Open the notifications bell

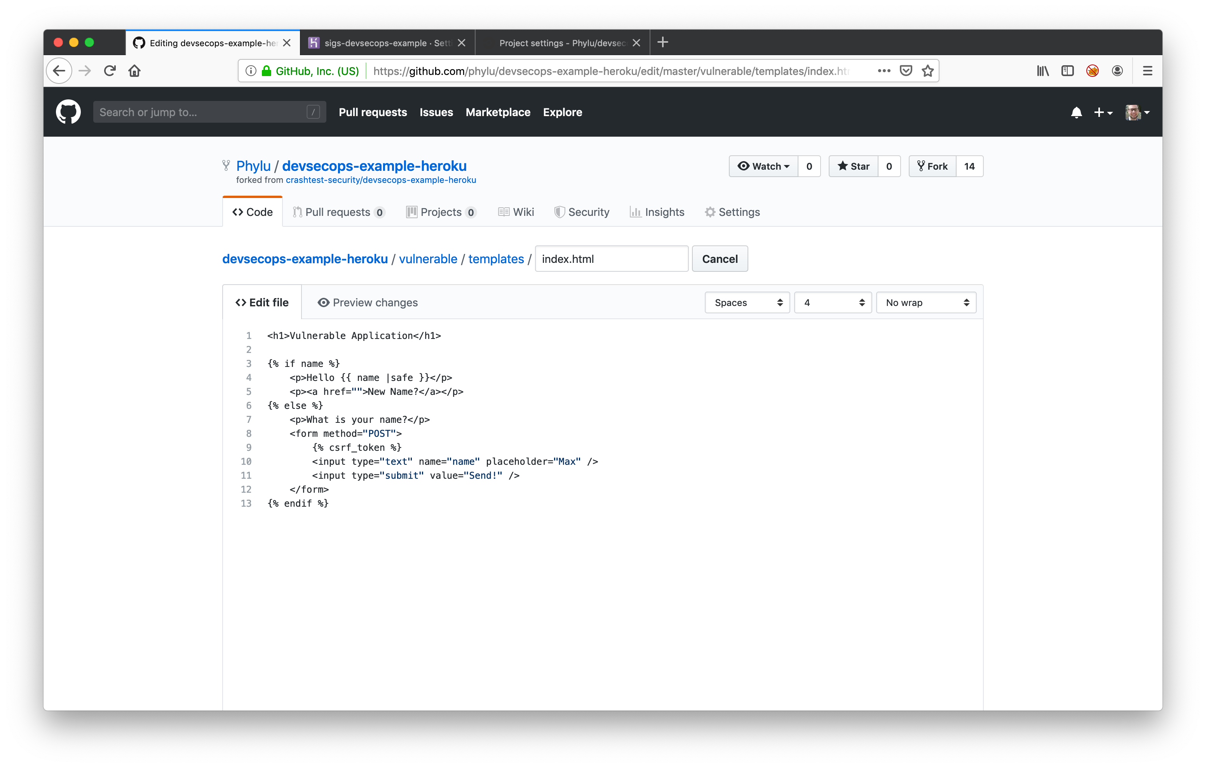pyautogui.click(x=1076, y=112)
